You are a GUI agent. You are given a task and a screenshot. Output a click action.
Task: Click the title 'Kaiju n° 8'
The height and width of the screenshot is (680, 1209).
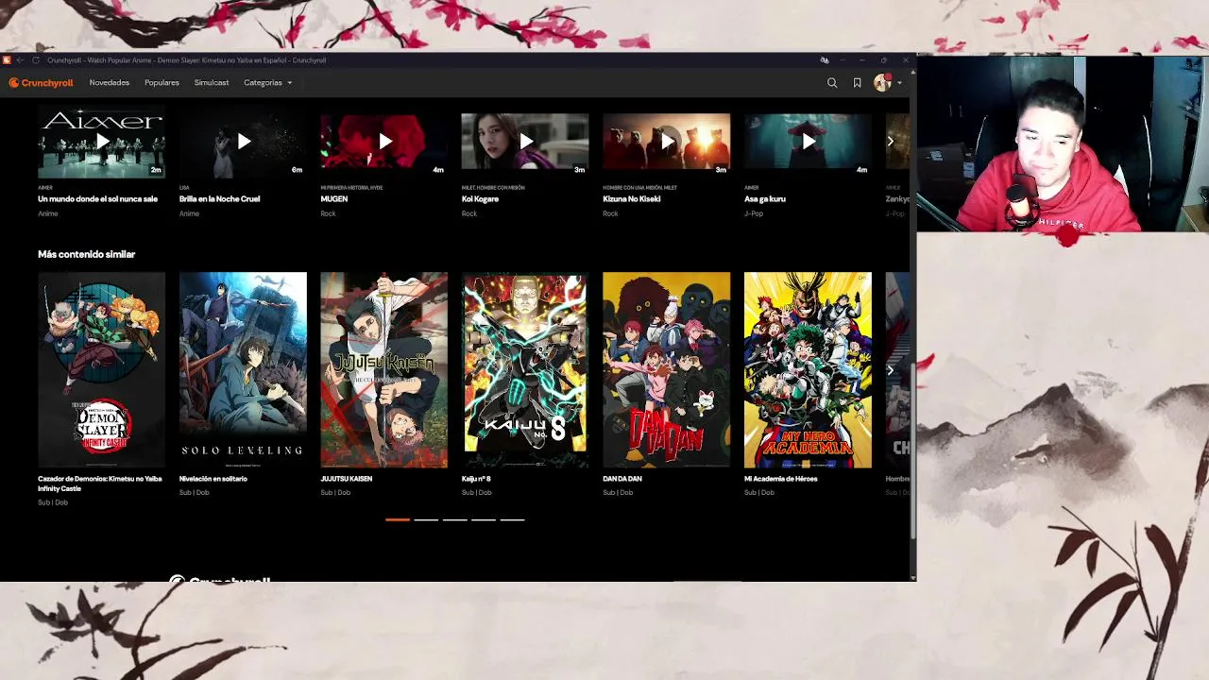[476, 479]
